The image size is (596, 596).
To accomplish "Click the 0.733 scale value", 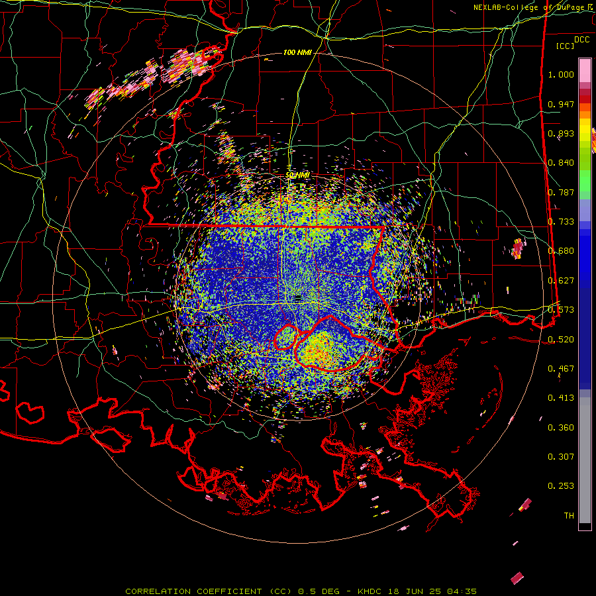I will (x=561, y=221).
